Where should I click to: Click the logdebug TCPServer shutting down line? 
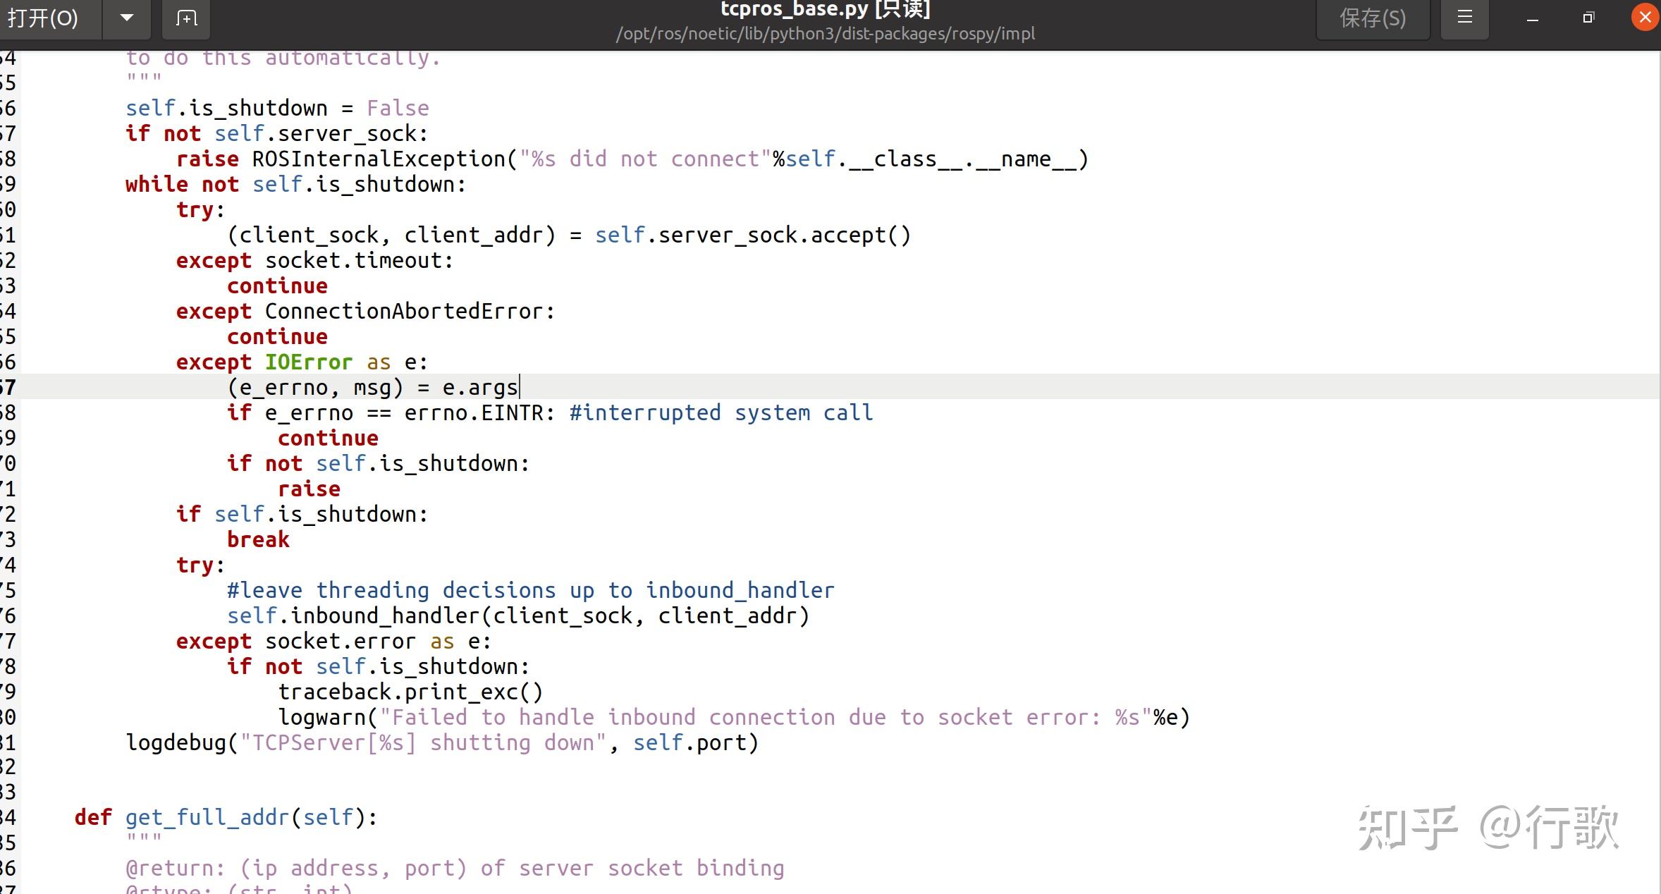(441, 742)
